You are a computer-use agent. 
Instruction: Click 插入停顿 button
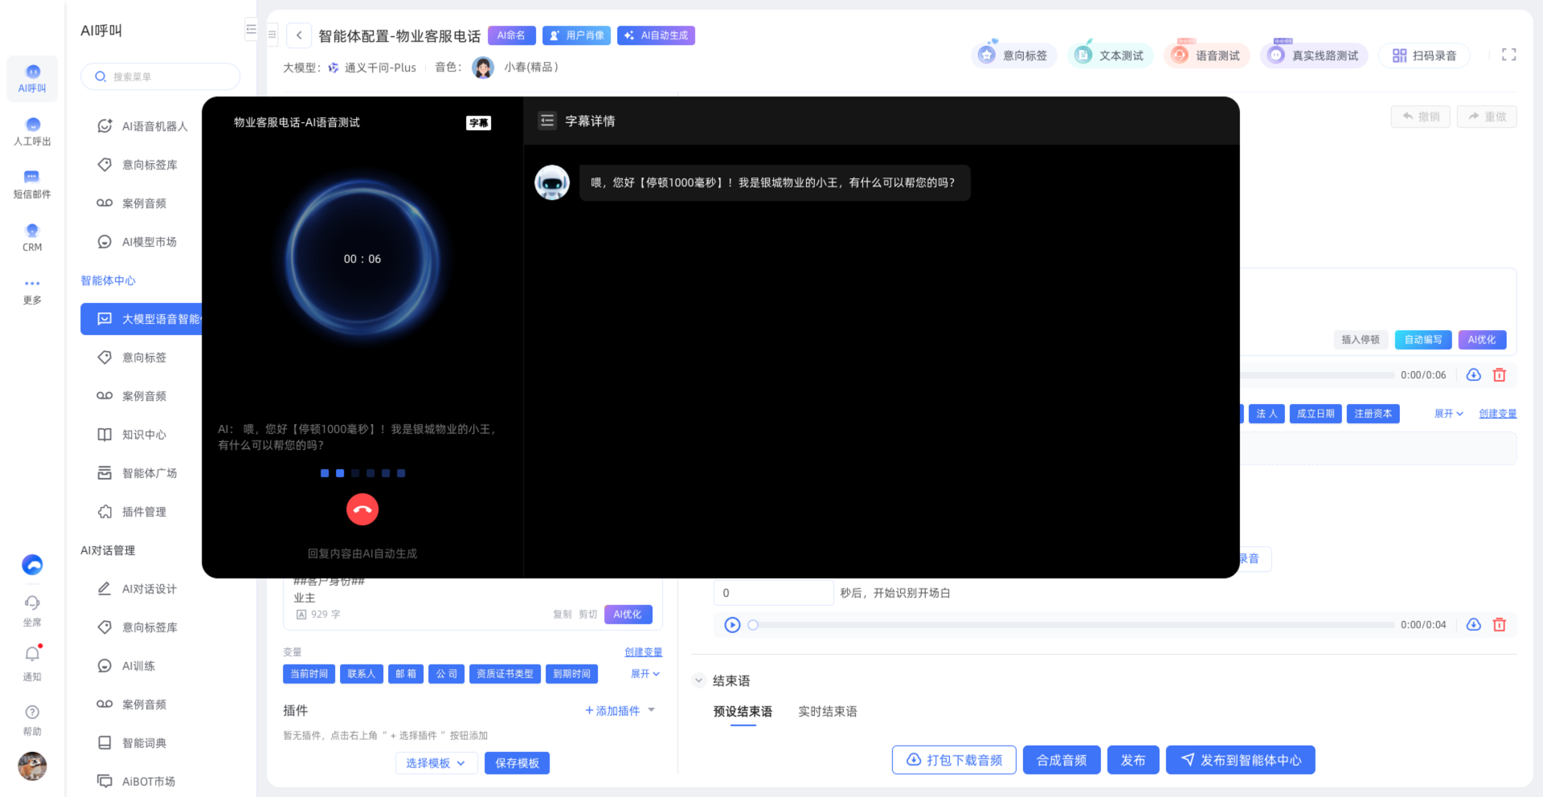[1361, 340]
